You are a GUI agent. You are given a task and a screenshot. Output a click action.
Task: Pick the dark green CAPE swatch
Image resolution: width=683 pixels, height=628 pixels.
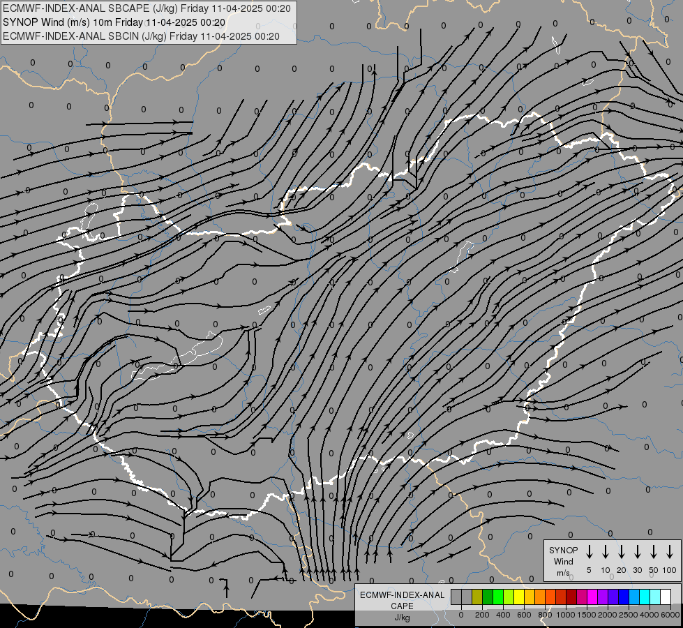(488, 597)
